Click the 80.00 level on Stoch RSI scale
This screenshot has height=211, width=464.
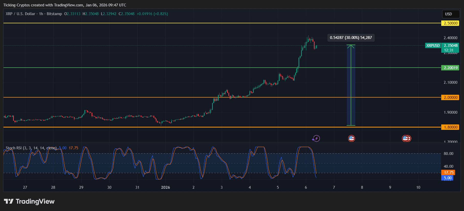coord(448,154)
